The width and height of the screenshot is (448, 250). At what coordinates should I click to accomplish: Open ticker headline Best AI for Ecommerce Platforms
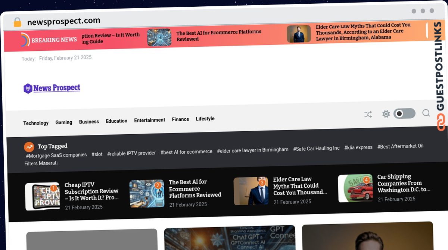pyautogui.click(x=219, y=35)
